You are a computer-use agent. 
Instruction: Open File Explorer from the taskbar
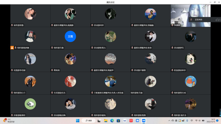pos(106,121)
